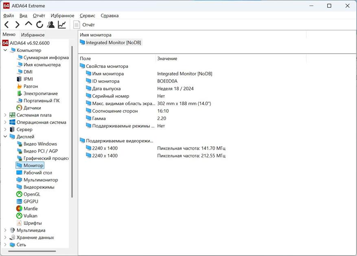
Task: Select Датчики sensors item
Action: click(32, 108)
